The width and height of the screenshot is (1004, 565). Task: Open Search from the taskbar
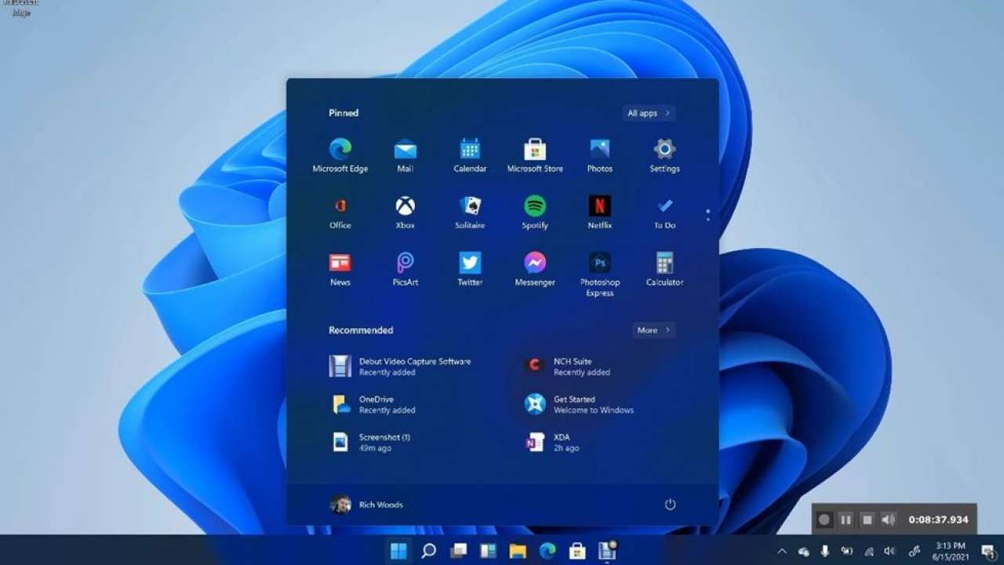(428, 551)
